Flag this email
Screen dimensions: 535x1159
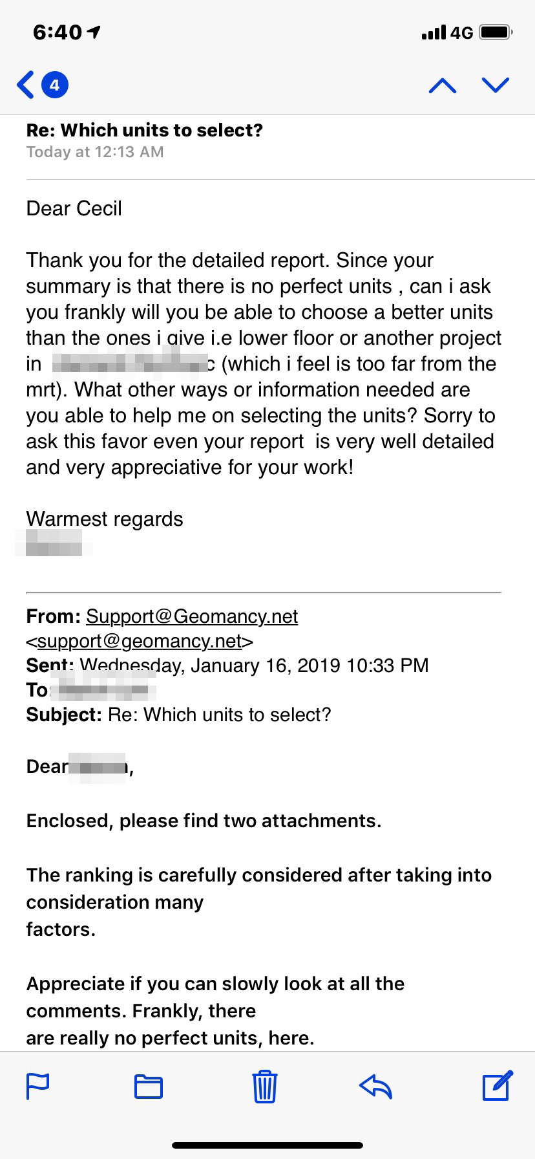(37, 1086)
